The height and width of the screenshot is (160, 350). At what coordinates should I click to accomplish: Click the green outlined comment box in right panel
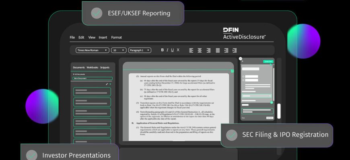click(257, 111)
